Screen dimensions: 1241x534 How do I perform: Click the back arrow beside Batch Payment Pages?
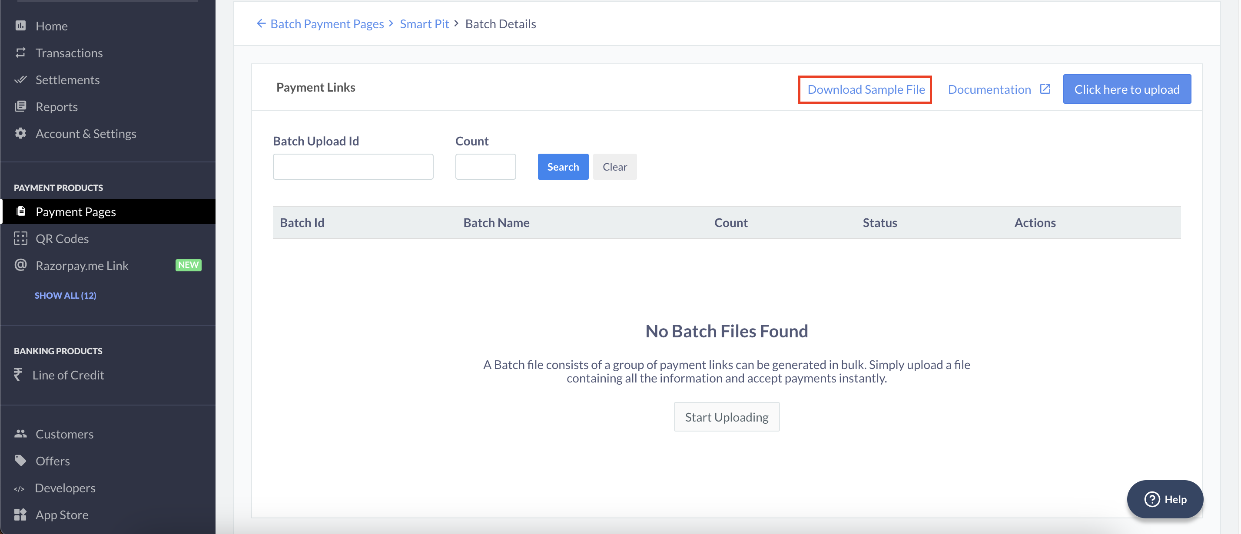pos(261,23)
